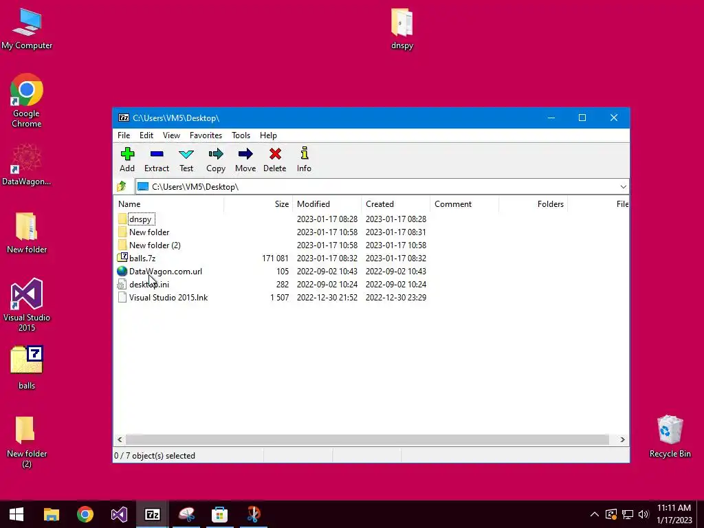Open the Help menu
This screenshot has width=704, height=528.
pos(268,135)
